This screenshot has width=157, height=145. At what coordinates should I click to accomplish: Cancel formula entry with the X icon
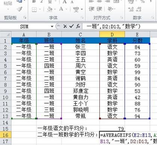coord(65,26)
